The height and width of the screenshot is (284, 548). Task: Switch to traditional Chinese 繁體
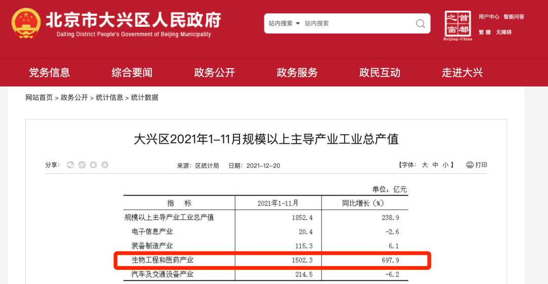coord(485,32)
